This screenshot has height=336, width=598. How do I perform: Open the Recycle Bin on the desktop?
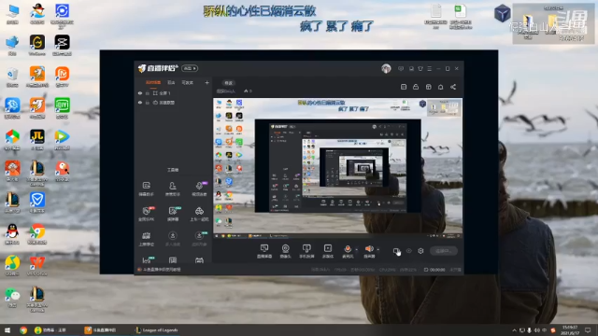click(12, 77)
